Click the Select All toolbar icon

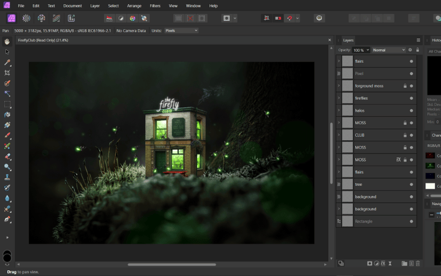[x=178, y=19]
